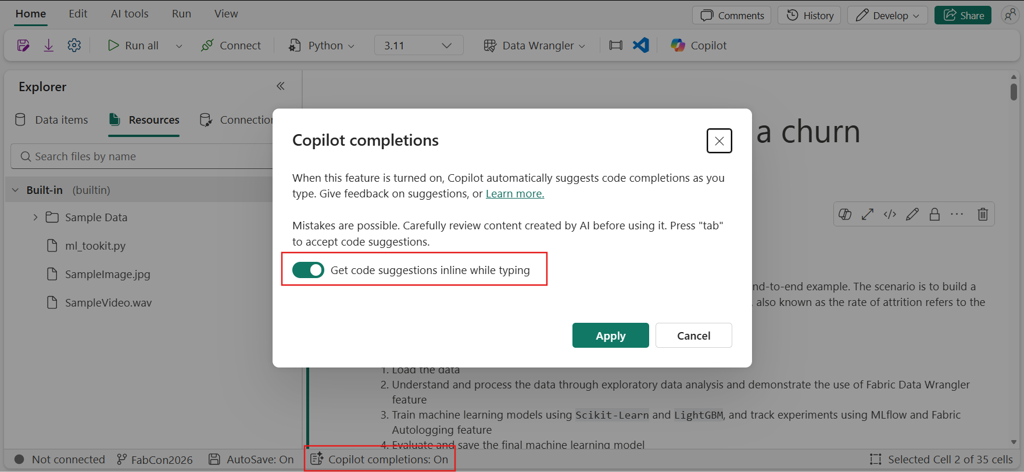Select the Connections tab
Screen dimensions: 1024x472
236,120
